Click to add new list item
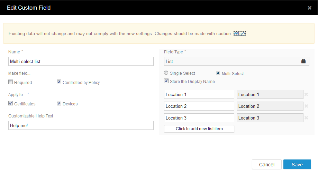The width and height of the screenshot is (318, 176). pos(199,129)
